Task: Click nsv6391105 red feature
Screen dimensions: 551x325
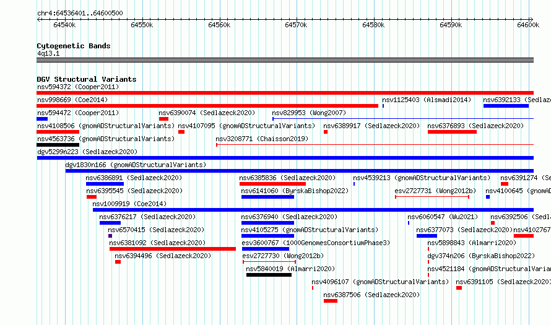Action: coord(459,288)
